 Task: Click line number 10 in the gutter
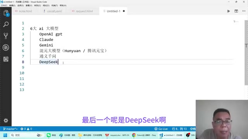[x=22, y=73]
